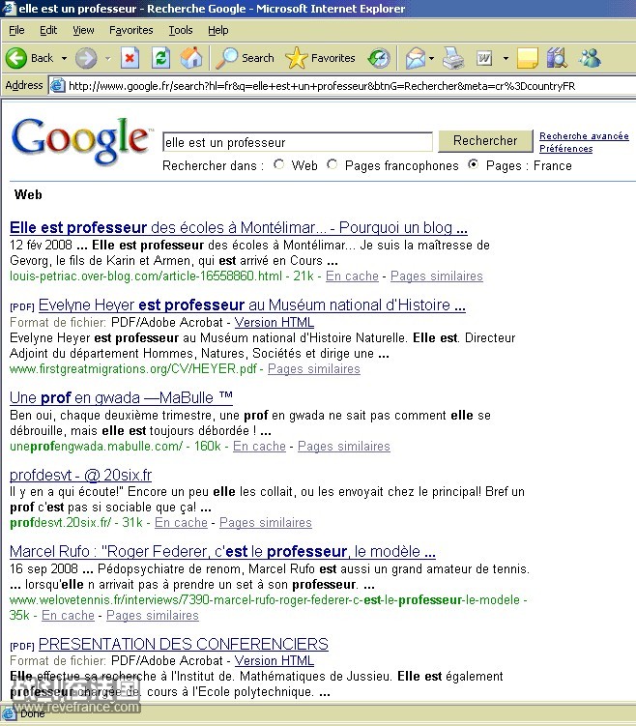
Task: Click the yellow Discuss note icon
Action: pos(527,58)
